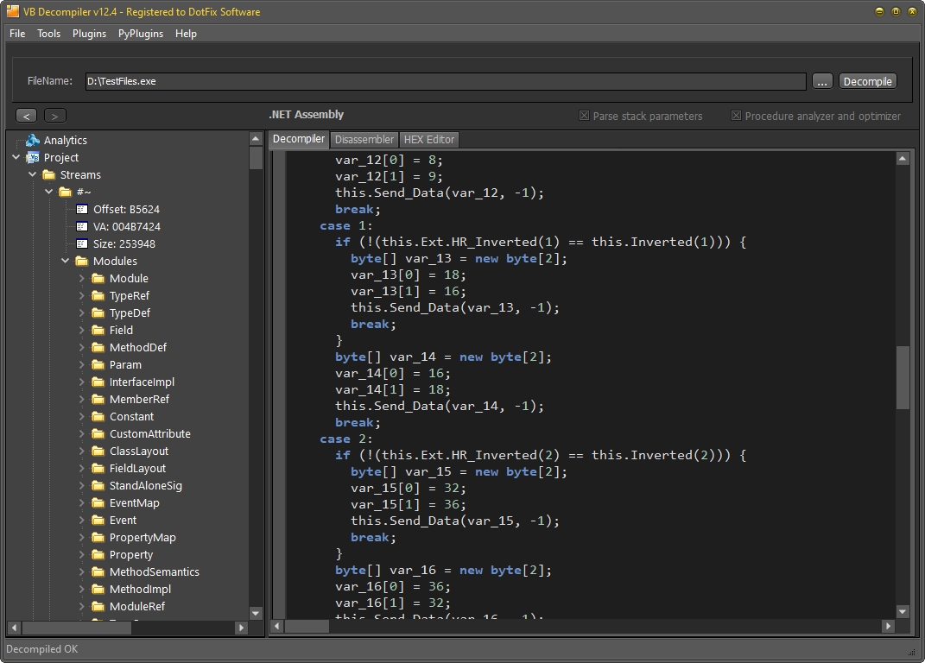Viewport: 925px width, 663px height.
Task: Open the Help menu
Action: point(186,34)
